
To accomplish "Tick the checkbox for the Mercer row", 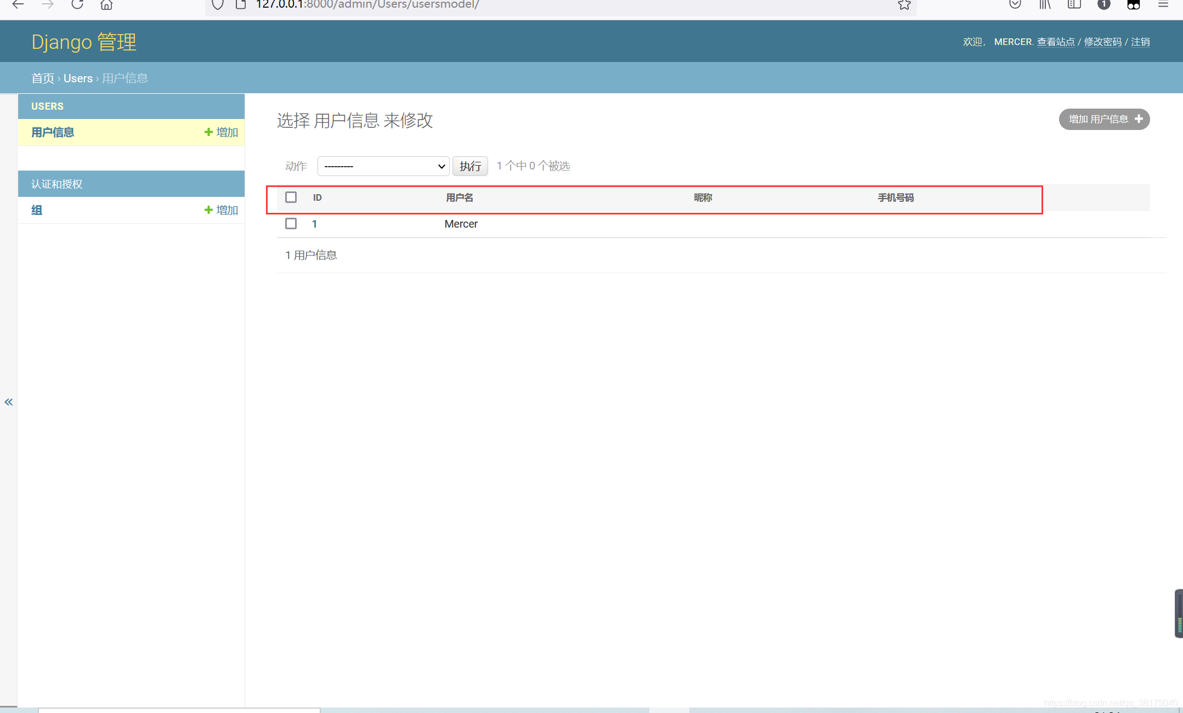I will point(291,223).
